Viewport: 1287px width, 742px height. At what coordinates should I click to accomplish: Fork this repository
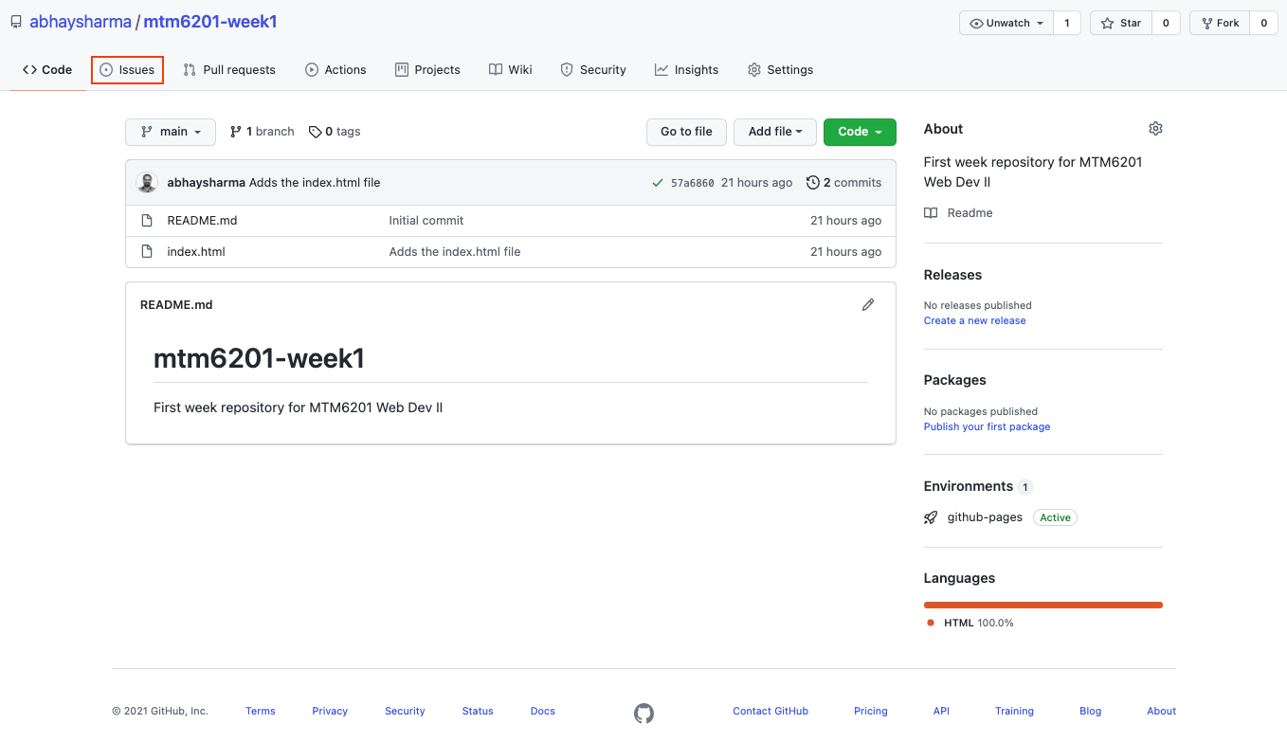[1220, 24]
